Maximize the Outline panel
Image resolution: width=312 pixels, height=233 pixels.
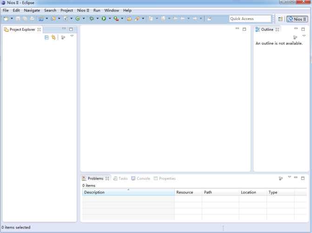(303, 29)
